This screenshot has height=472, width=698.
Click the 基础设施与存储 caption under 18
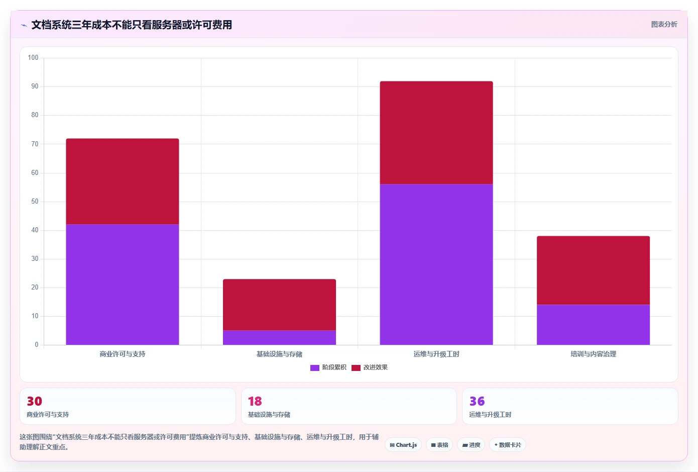[269, 415]
